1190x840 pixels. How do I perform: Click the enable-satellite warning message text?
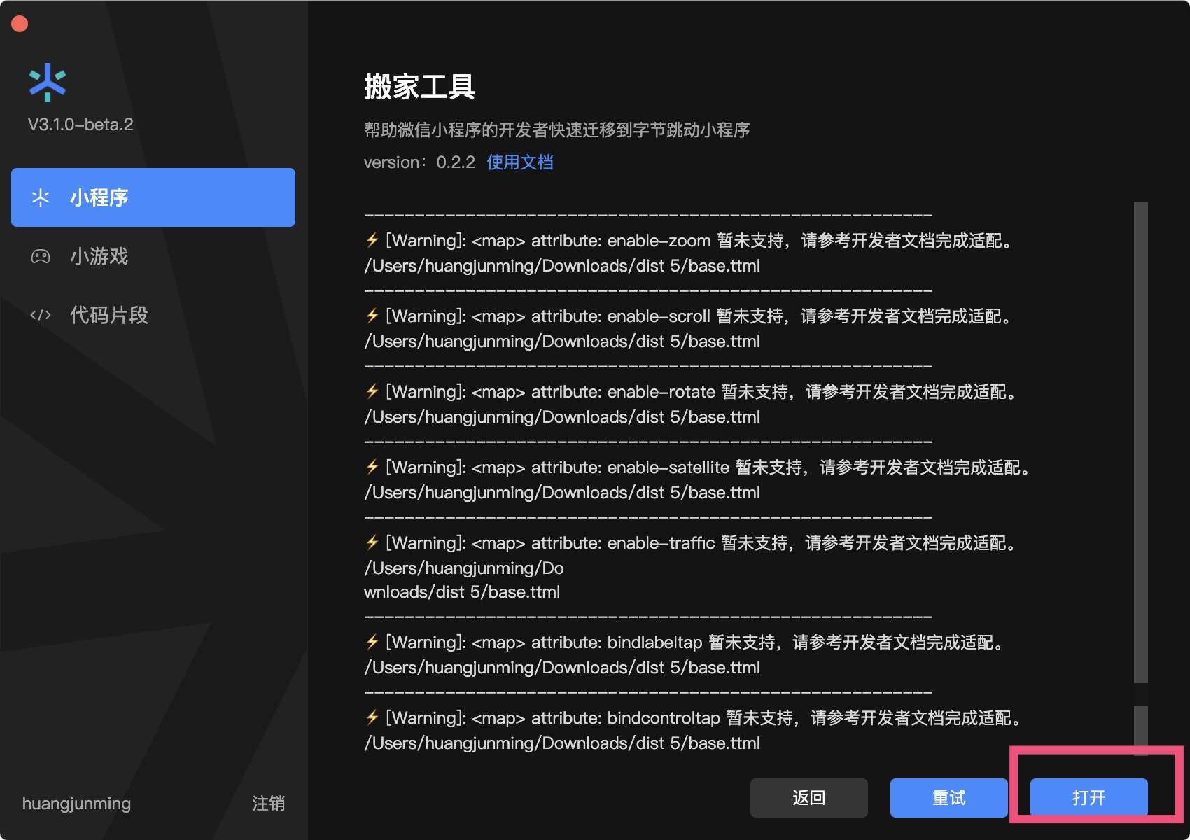pyautogui.click(x=709, y=468)
